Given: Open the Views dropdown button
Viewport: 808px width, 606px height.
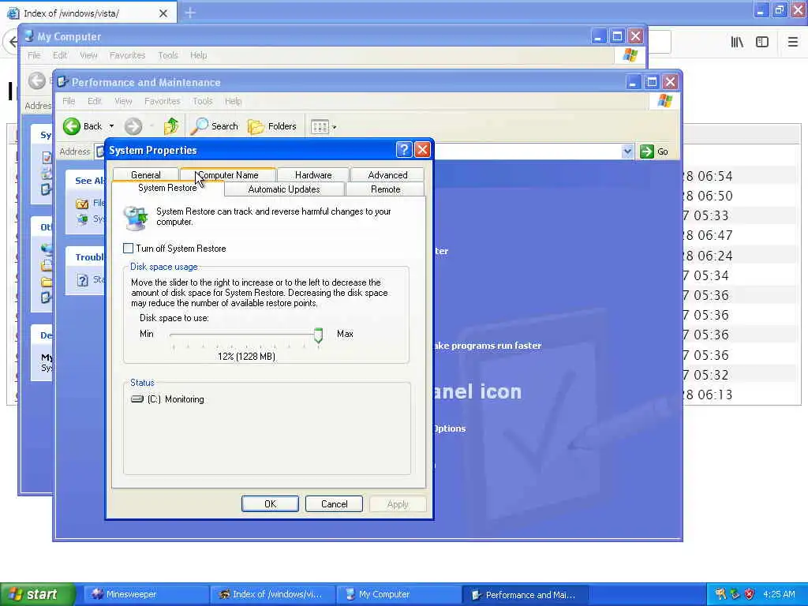Looking at the screenshot, I should tap(323, 127).
